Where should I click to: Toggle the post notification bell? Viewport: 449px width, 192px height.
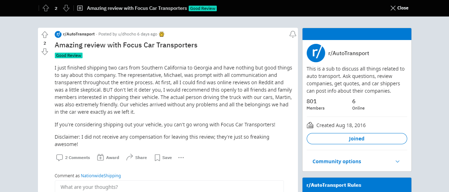(x=293, y=34)
